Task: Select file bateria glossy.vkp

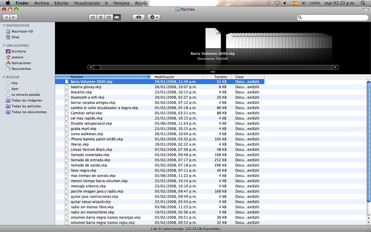Action: (86, 87)
